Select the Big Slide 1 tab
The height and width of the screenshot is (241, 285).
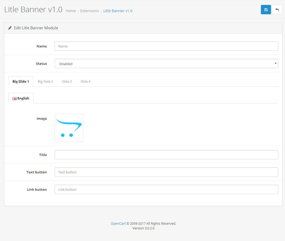(21, 81)
